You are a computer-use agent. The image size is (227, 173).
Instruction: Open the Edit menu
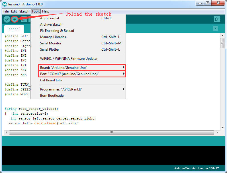pyautogui.click(x=14, y=11)
